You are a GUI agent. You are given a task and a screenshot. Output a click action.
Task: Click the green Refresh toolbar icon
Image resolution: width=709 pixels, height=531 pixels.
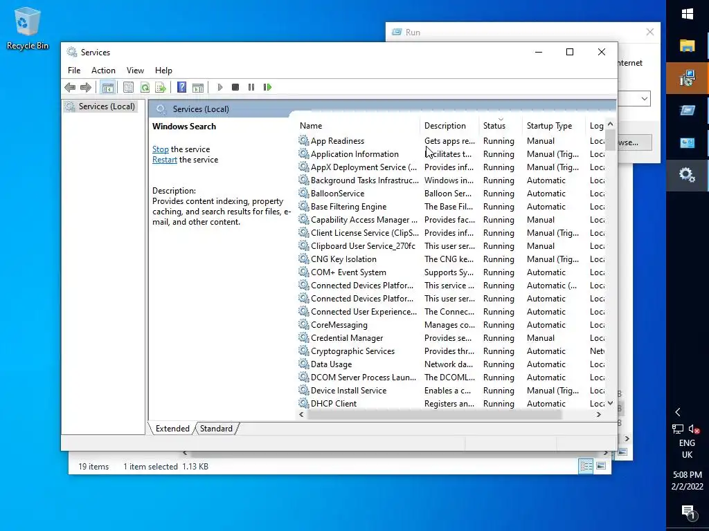click(145, 87)
